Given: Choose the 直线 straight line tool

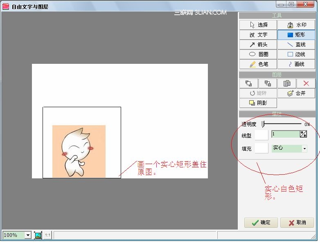Looking at the screenshot, I should coord(296,45).
